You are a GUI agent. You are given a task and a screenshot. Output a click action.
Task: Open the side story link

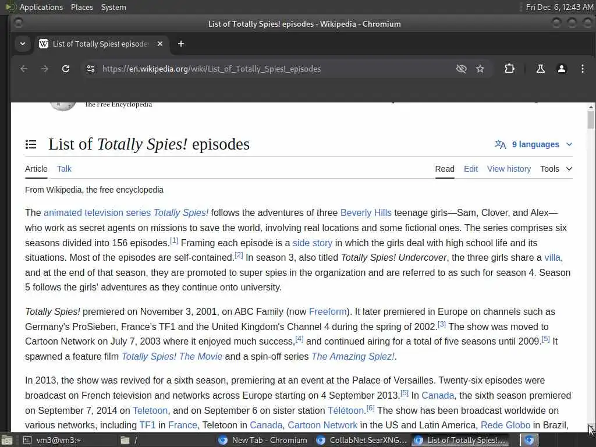coord(313,243)
